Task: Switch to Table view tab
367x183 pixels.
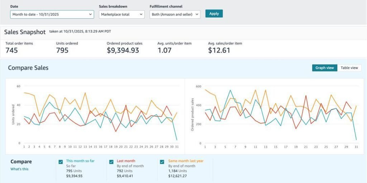Action: pyautogui.click(x=349, y=68)
